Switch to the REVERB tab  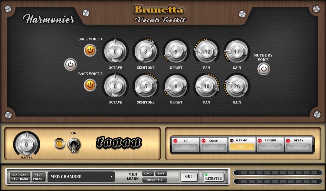[x=270, y=144]
